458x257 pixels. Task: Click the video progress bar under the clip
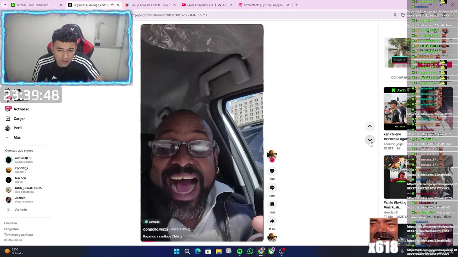coord(202,241)
